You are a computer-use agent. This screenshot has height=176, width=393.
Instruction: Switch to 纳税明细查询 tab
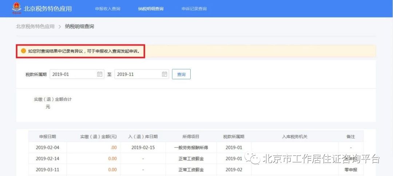[151, 9]
